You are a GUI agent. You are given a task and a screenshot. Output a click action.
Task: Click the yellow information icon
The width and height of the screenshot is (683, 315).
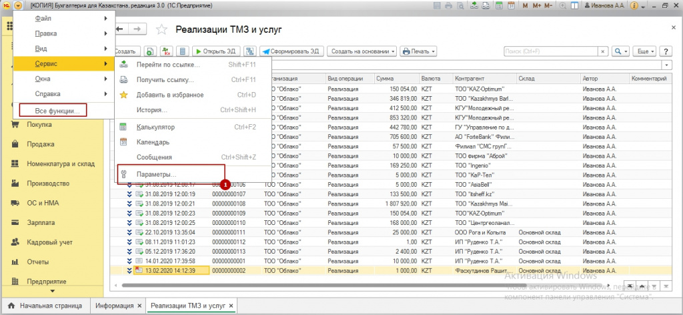[x=634, y=6]
